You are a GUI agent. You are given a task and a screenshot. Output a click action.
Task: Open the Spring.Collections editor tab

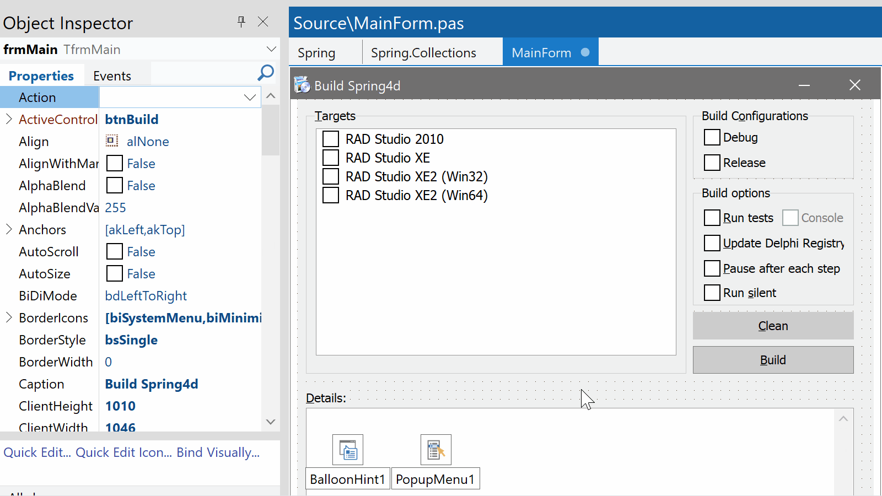423,52
